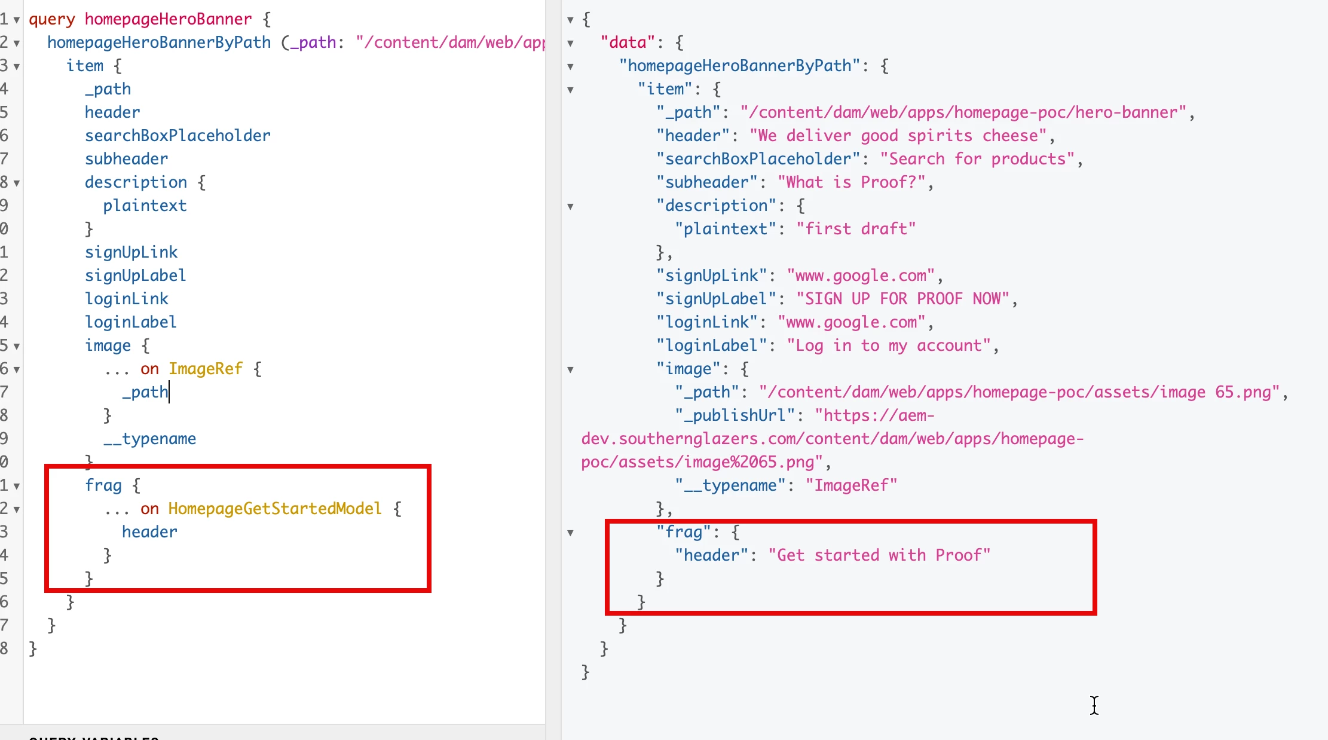Fold the "image" object in response
The image size is (1328, 740).
click(x=570, y=369)
